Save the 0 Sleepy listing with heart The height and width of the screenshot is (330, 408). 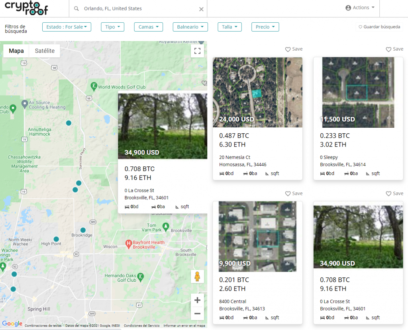coord(394,49)
